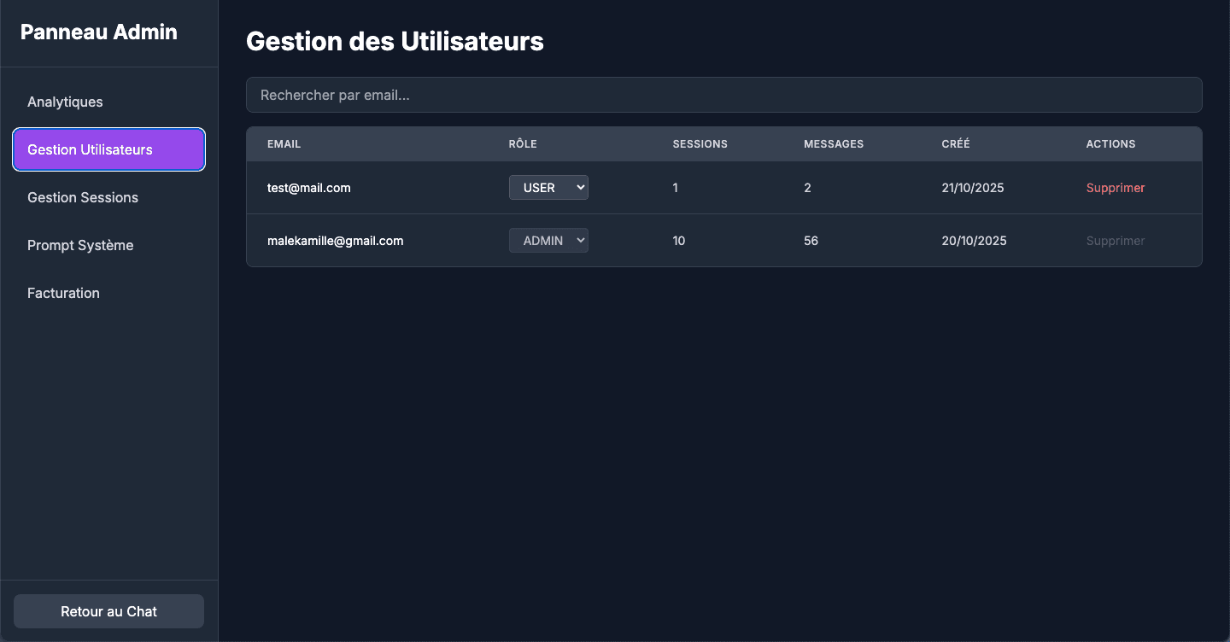Click the CRÉÉ column header
Viewport: 1230px width, 642px height.
click(956, 143)
